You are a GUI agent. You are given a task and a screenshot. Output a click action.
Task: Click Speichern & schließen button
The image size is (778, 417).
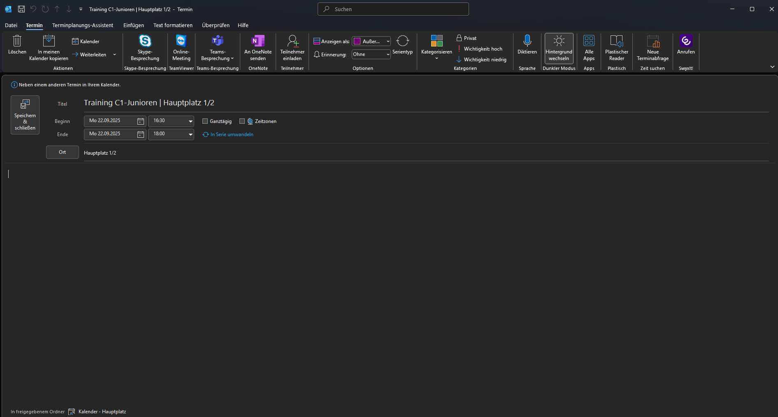click(25, 115)
